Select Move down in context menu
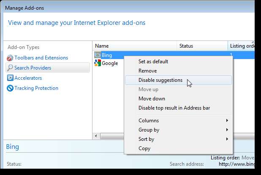The image size is (261, 175). click(x=151, y=99)
